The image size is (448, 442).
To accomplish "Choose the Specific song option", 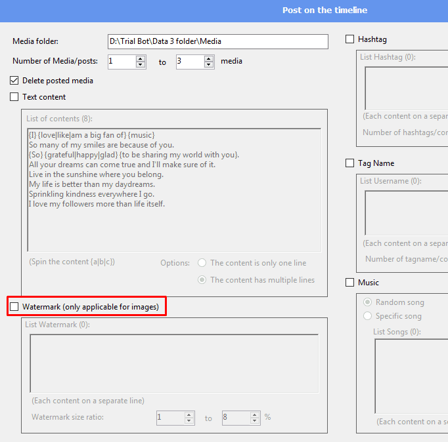I will point(368,316).
